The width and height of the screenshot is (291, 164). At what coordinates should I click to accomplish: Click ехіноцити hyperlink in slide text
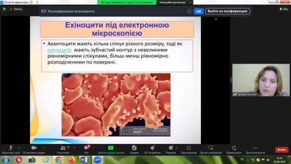tap(60, 50)
